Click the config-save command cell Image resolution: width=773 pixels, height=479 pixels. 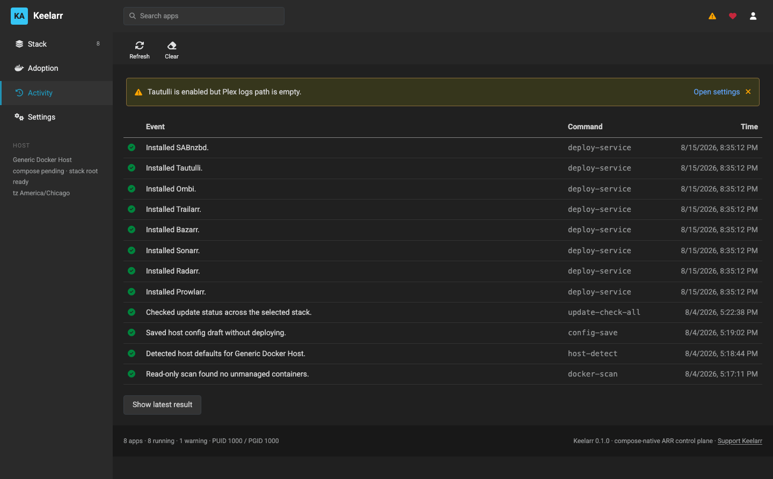[593, 333]
